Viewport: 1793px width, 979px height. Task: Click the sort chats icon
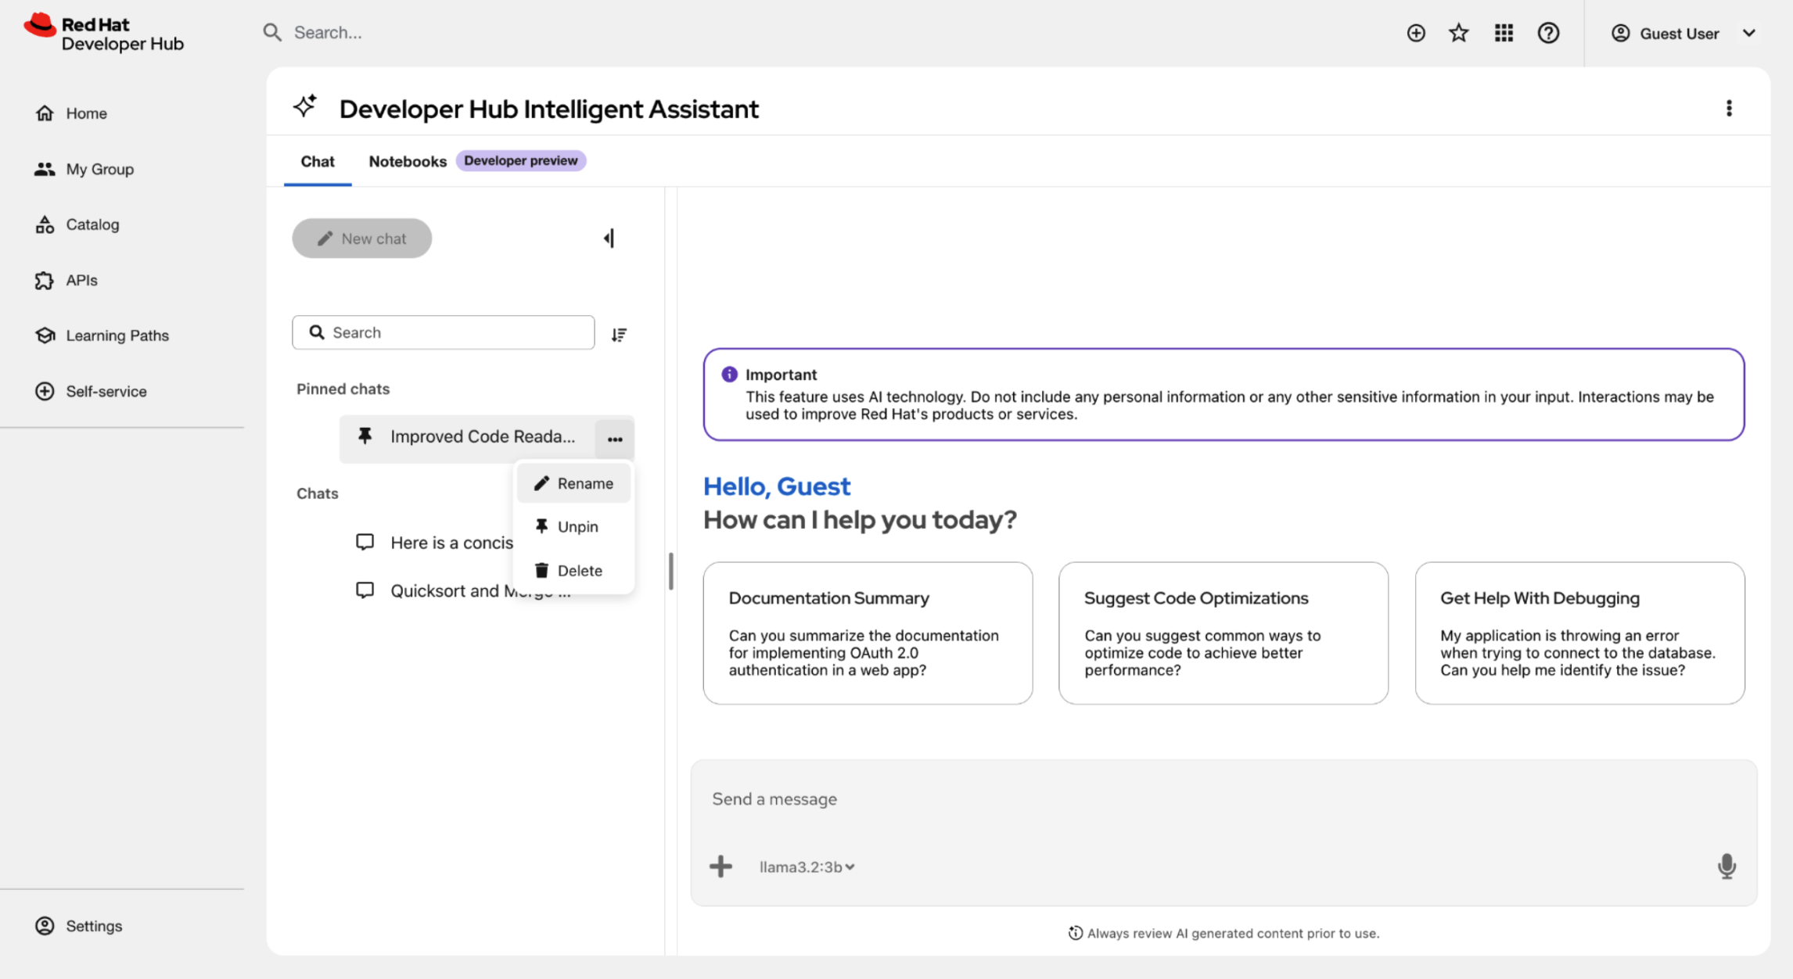click(x=619, y=335)
